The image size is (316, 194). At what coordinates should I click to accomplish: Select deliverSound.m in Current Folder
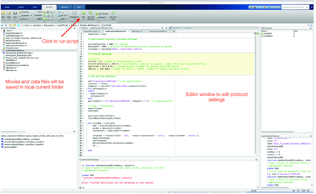click(x=13, y=40)
